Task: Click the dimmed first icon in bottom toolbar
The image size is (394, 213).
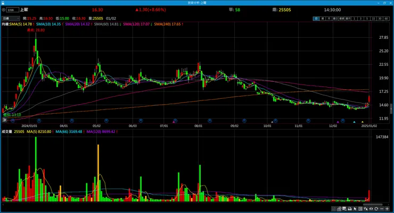Action: [x=333, y=209]
